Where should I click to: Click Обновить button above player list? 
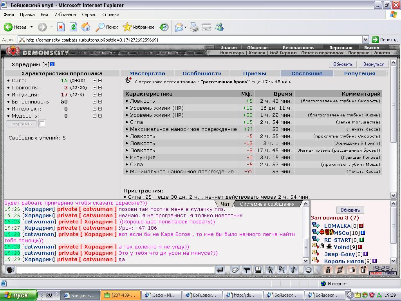click(x=350, y=210)
